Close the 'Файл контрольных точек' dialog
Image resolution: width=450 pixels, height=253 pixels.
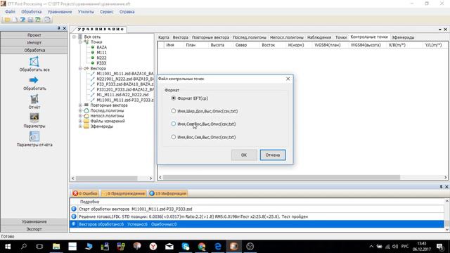(288, 79)
